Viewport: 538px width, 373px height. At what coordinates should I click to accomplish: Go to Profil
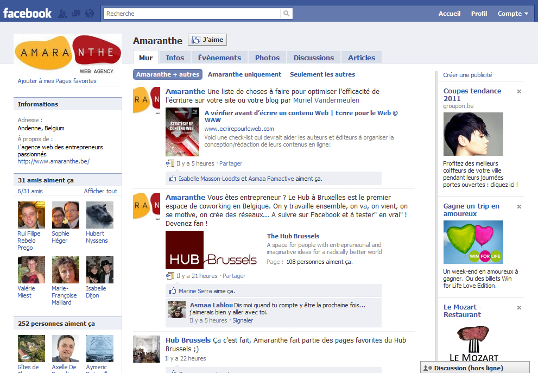click(479, 14)
